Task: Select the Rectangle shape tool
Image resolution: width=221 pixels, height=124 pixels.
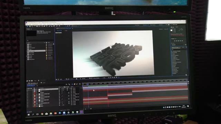Action: 42,26
